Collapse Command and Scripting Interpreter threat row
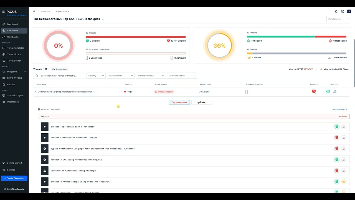 35,92
